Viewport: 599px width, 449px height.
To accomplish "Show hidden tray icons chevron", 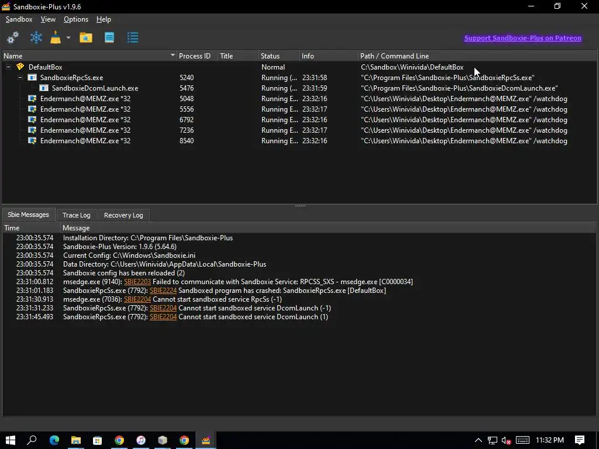I will pyautogui.click(x=478, y=440).
